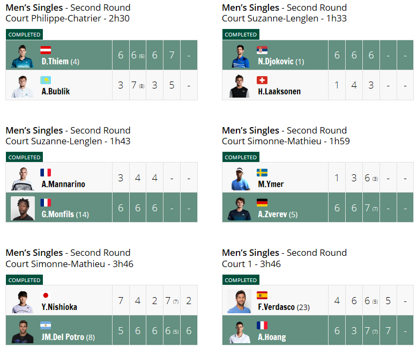The height and width of the screenshot is (347, 417).
Task: Click the Spanish flag above F.Verdasco
Action: (262, 296)
